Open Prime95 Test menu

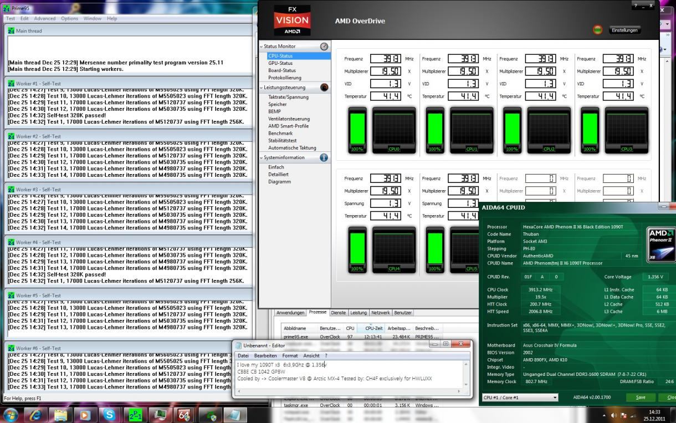coord(10,18)
